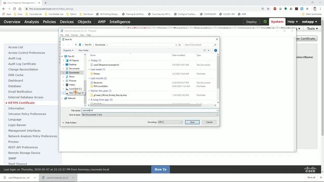
Task: Open a new browser tab with plus
Action: point(46,3)
